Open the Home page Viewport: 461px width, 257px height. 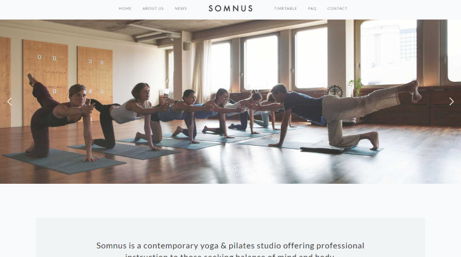pos(125,8)
